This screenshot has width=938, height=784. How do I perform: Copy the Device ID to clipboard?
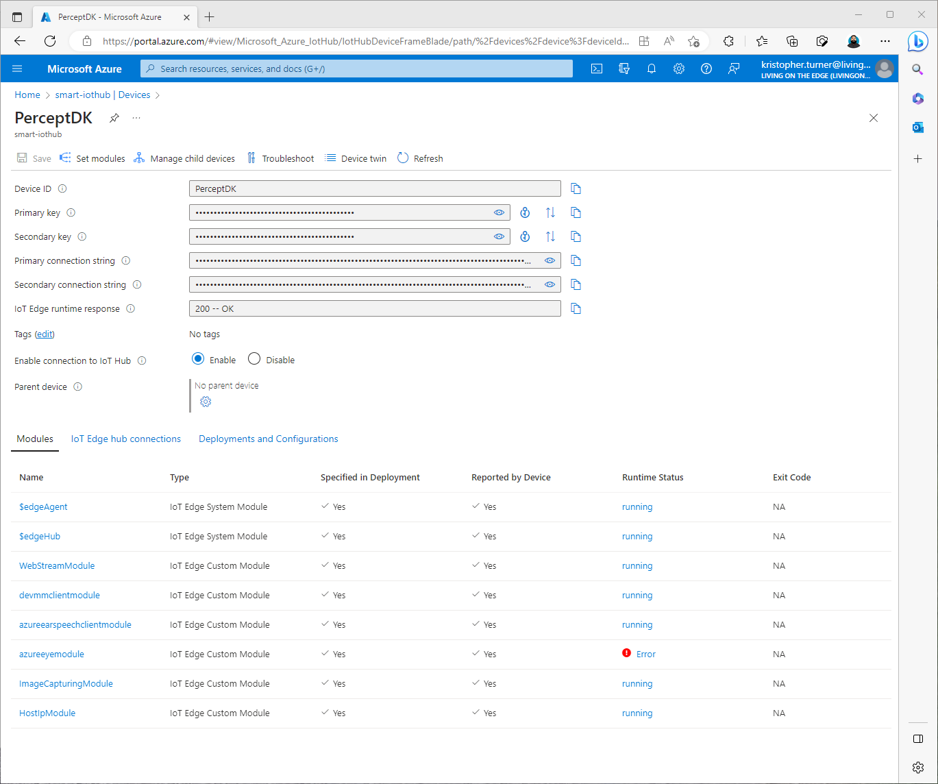coord(576,188)
